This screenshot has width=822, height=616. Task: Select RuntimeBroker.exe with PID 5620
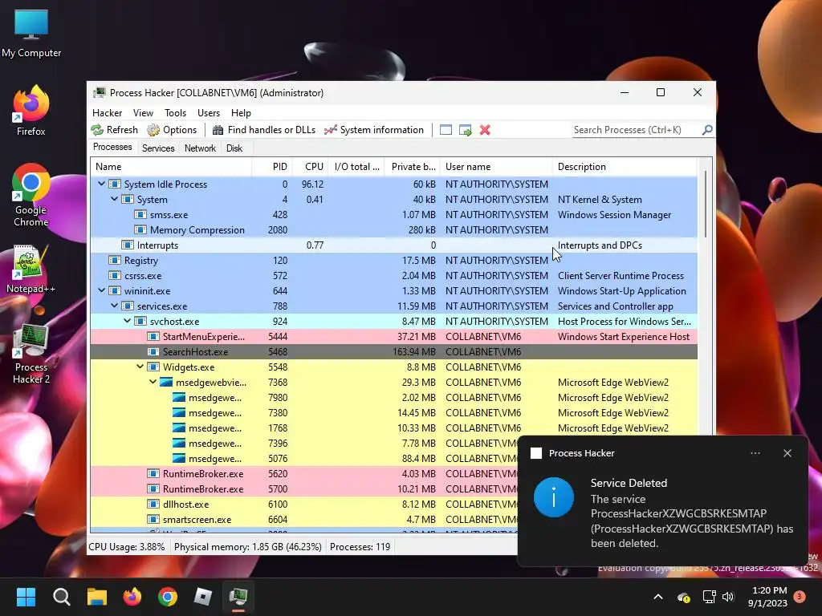coord(304,473)
